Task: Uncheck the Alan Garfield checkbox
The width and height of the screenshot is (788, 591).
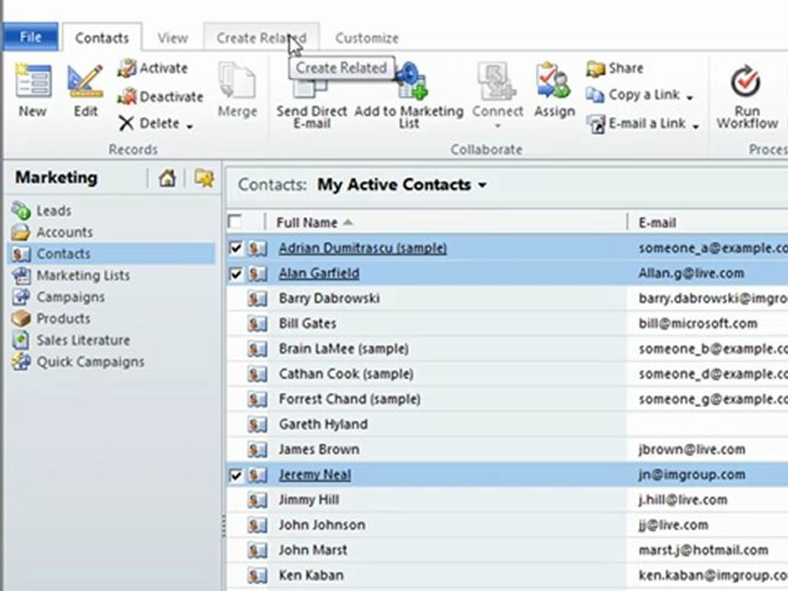Action: point(236,273)
